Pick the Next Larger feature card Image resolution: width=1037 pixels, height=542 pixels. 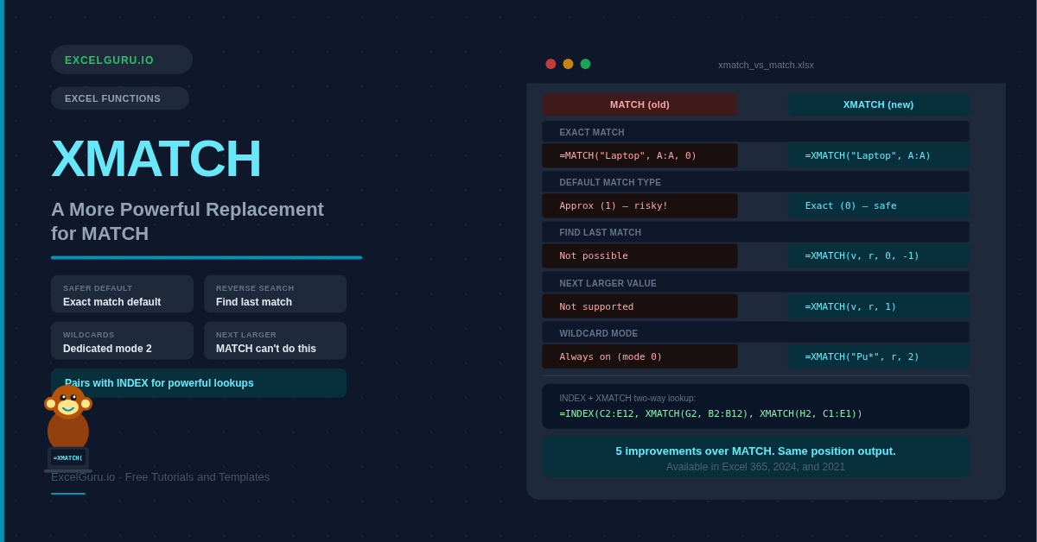click(x=275, y=341)
